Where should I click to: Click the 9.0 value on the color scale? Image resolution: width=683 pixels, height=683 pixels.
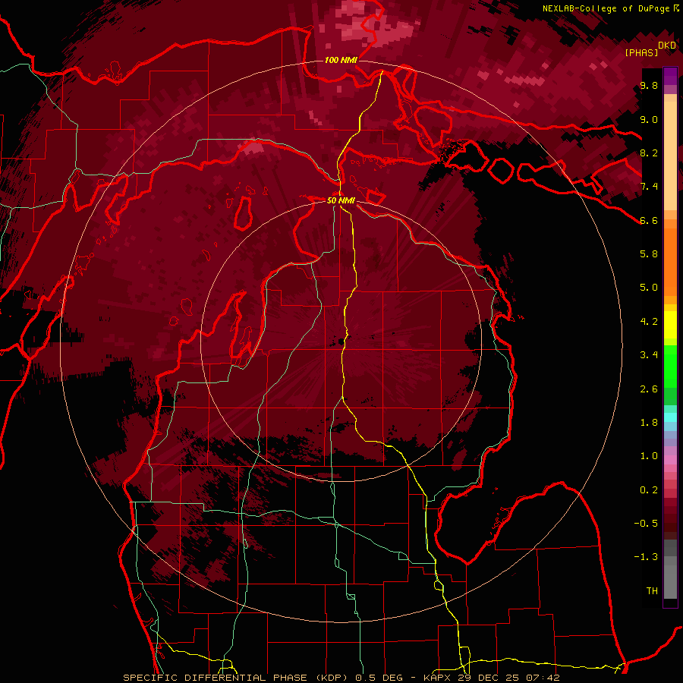pos(649,120)
